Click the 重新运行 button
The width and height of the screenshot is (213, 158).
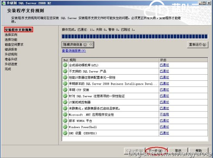pyautogui.click(x=198, y=45)
